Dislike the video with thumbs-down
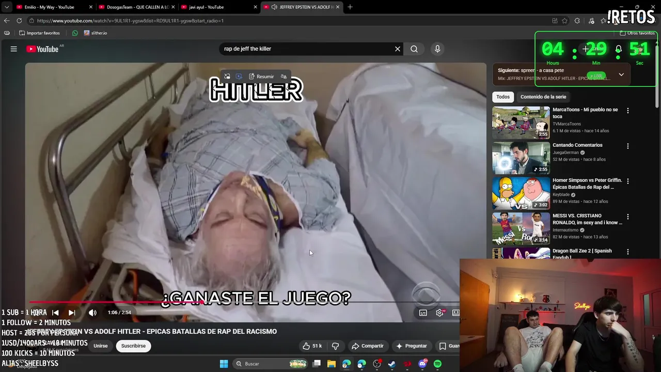 pos(335,346)
